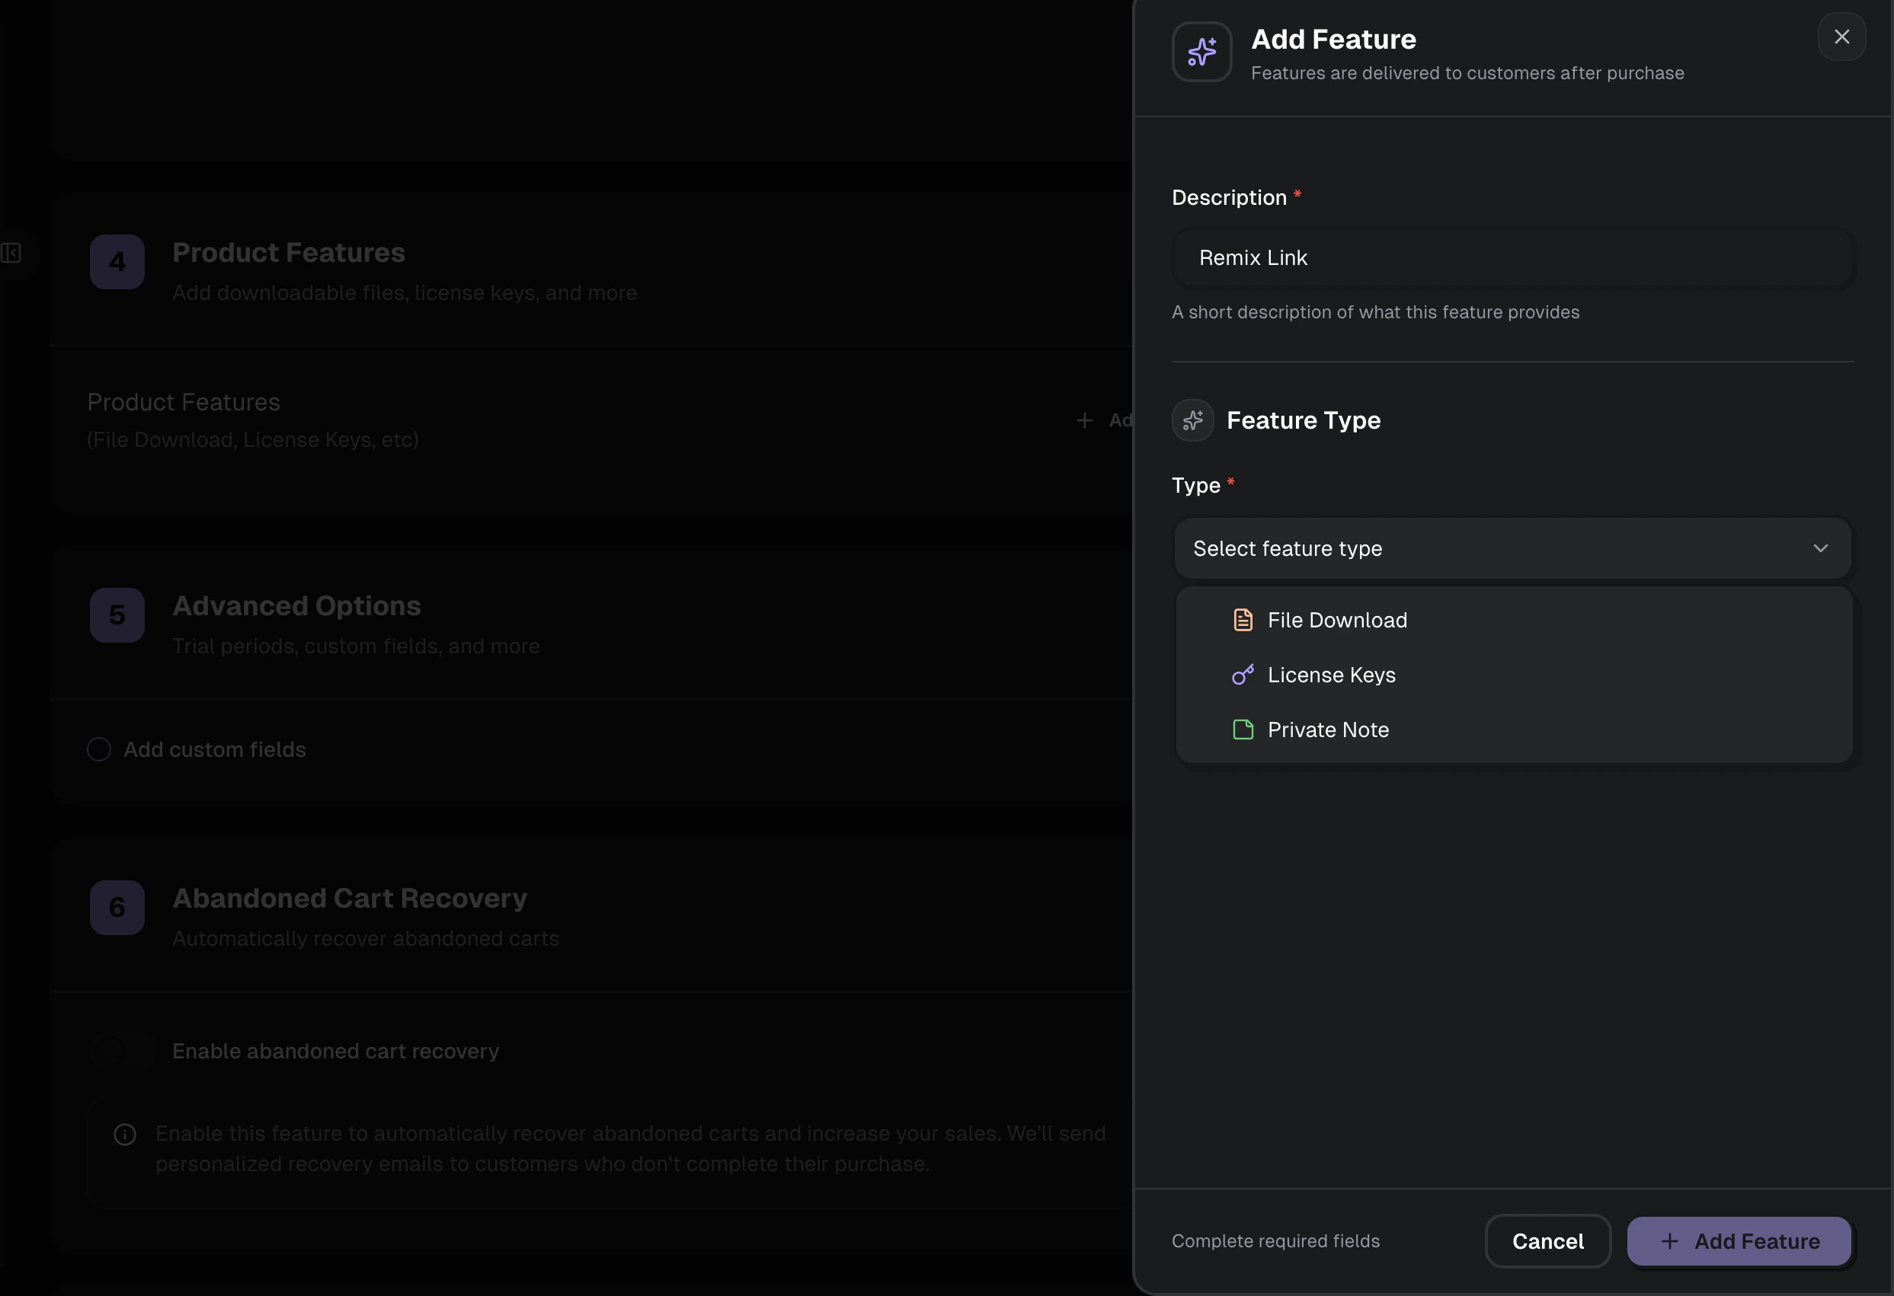This screenshot has height=1296, width=1894.
Task: Click the Description field with Remix Link
Action: pyautogui.click(x=1512, y=257)
